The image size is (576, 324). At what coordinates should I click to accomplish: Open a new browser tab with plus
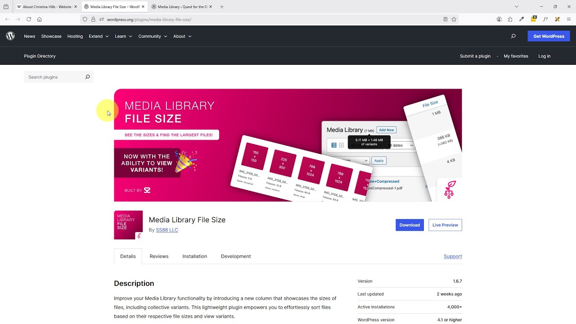222,7
